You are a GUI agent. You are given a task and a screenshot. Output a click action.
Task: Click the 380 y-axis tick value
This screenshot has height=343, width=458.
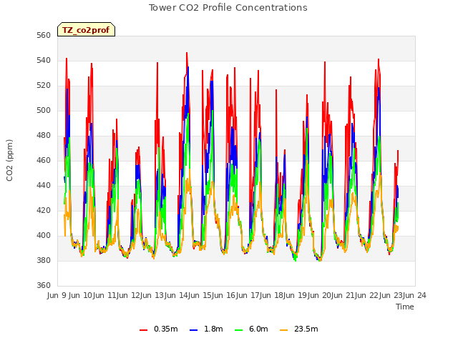tap(44, 260)
